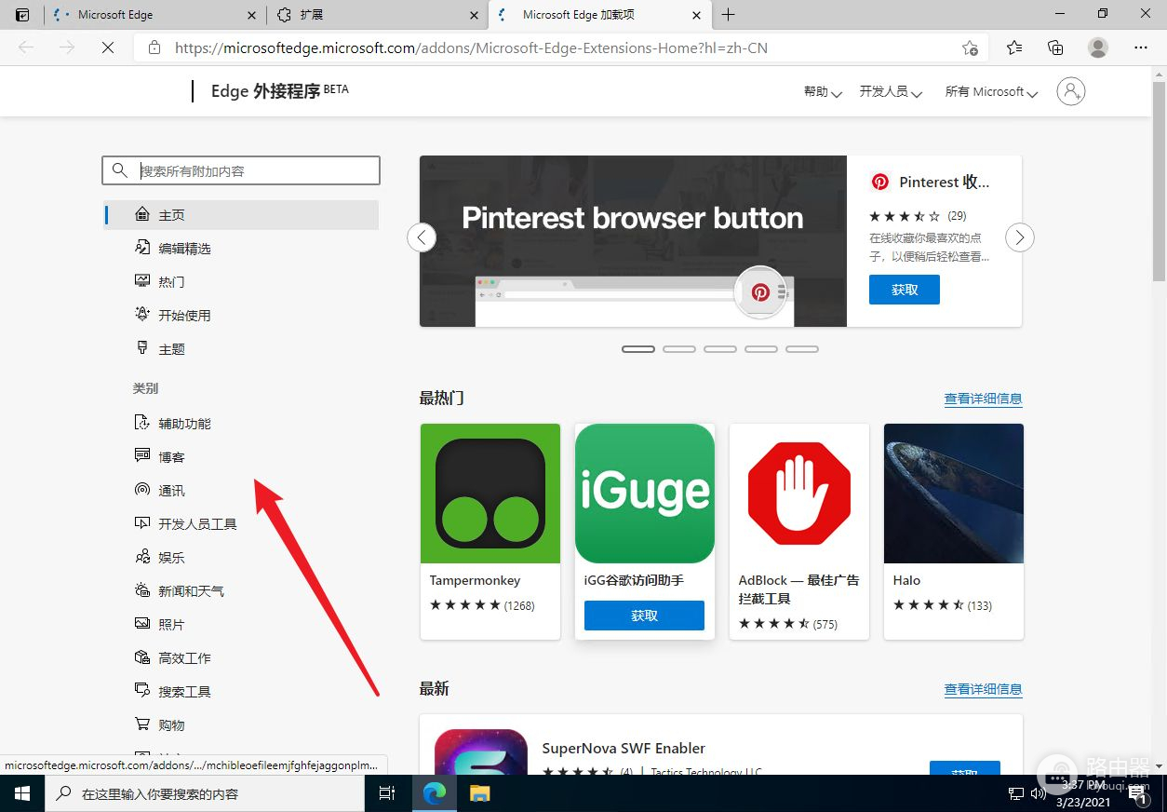Open the Favorites list icon in the toolbar

pos(1014,47)
